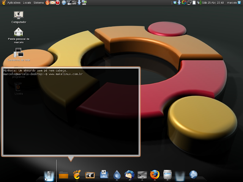The width and height of the screenshot is (243, 182).
Task: Open the Sistema menu
Action: (x=39, y=3)
